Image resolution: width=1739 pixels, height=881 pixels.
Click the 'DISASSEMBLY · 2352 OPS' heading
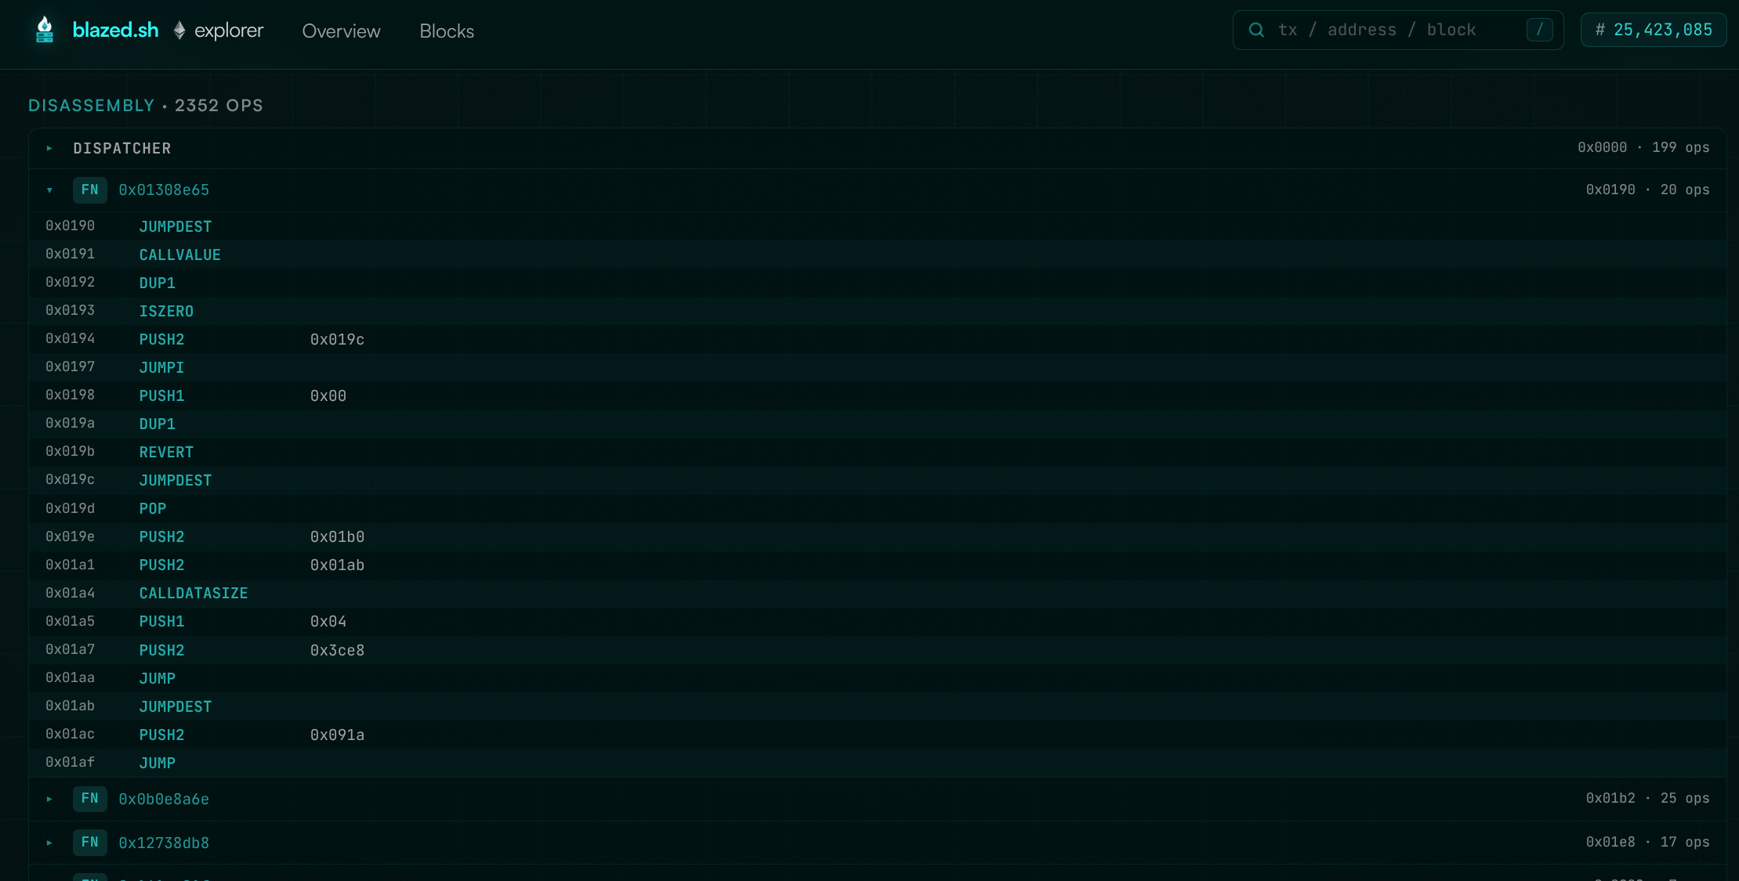146,105
